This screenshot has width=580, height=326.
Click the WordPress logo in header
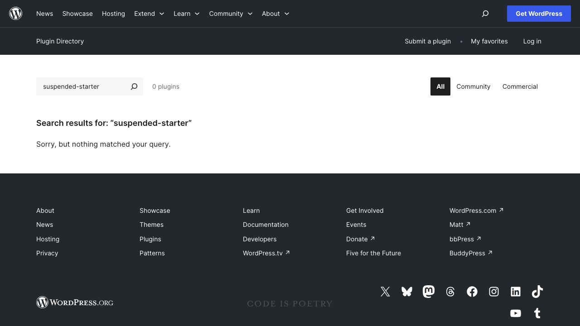(16, 14)
